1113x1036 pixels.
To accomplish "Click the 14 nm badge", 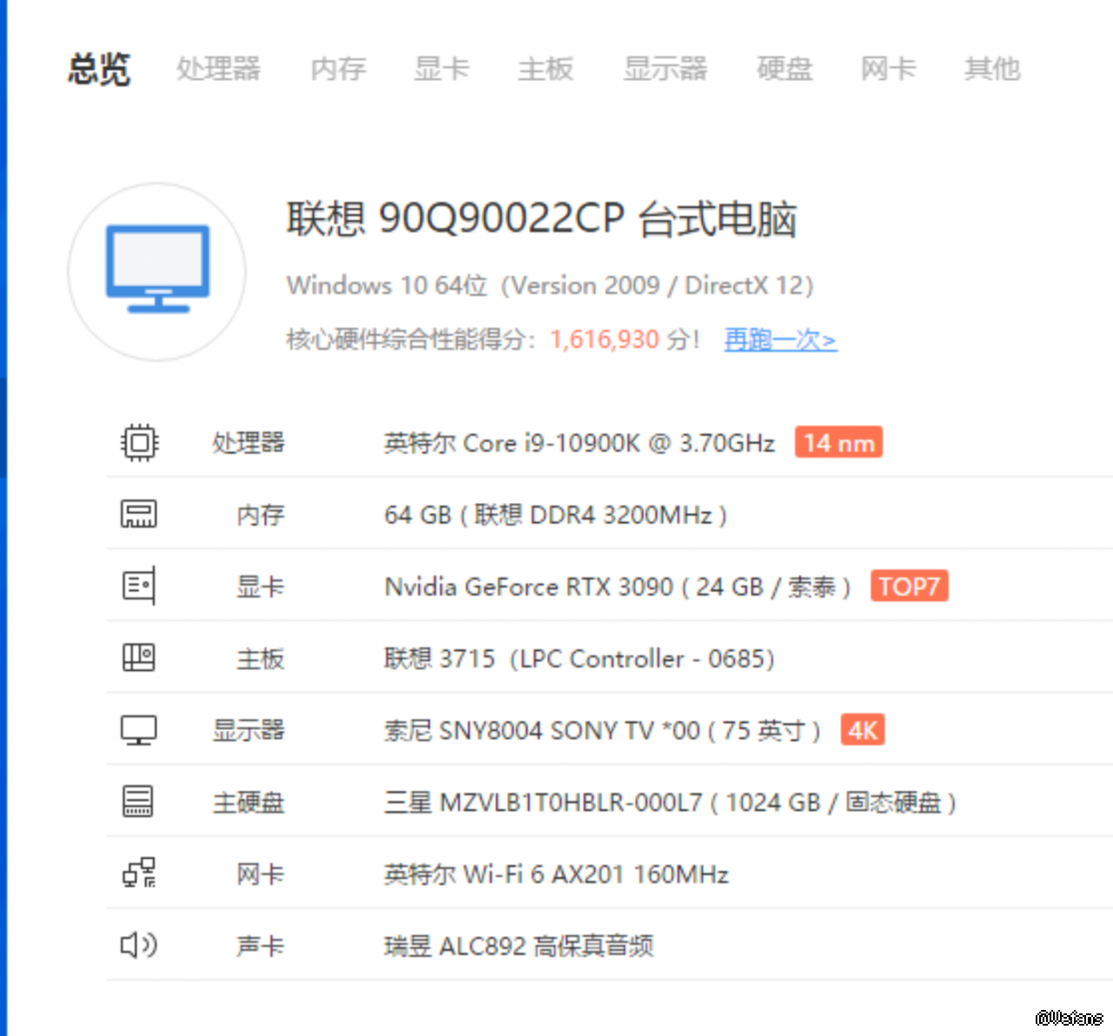I will point(838,442).
